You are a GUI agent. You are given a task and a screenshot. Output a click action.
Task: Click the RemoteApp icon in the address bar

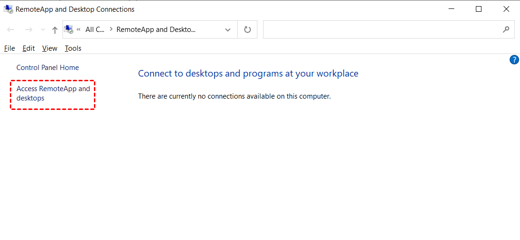tap(69, 30)
